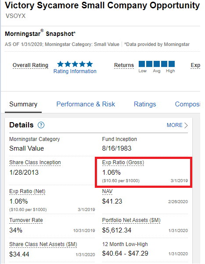Screen dimensions: 205x264
Task: Click the Returns dotted-underline label
Action: click(x=124, y=65)
